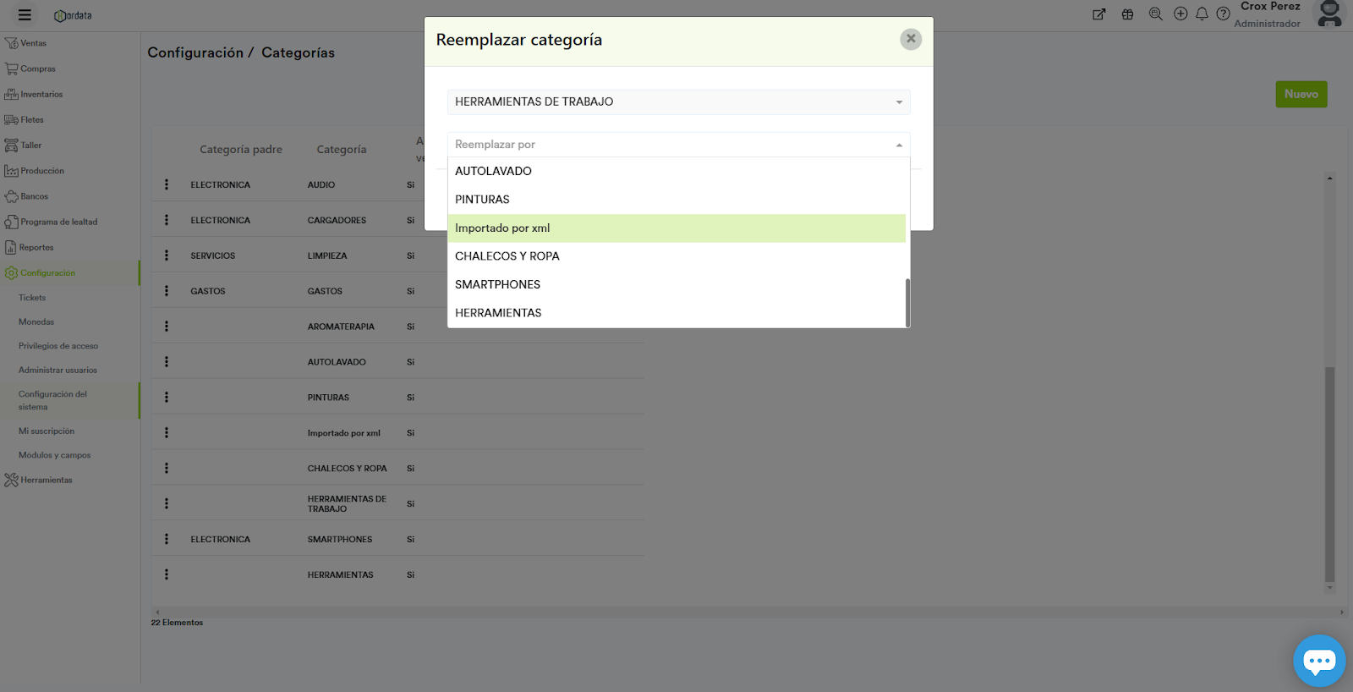Screen dimensions: 1353x692
Task: Open the Inventarios sidebar module
Action: coord(41,95)
